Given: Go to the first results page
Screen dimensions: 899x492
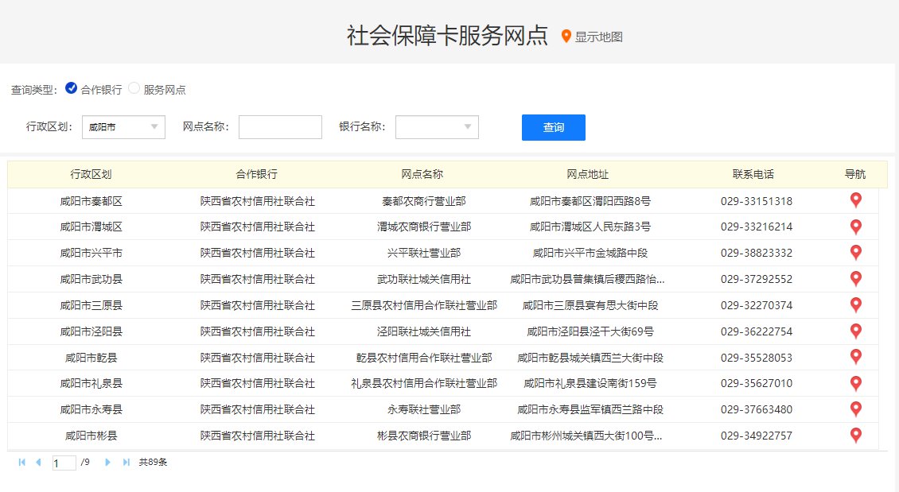Looking at the screenshot, I should click(21, 462).
